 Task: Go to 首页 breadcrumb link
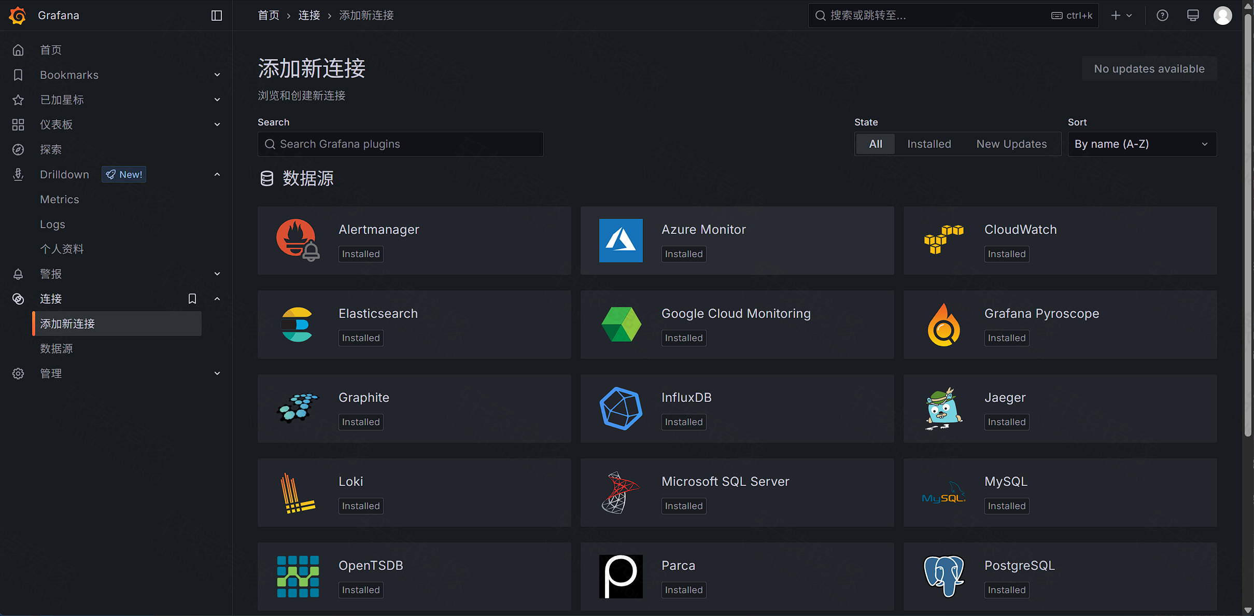(269, 16)
